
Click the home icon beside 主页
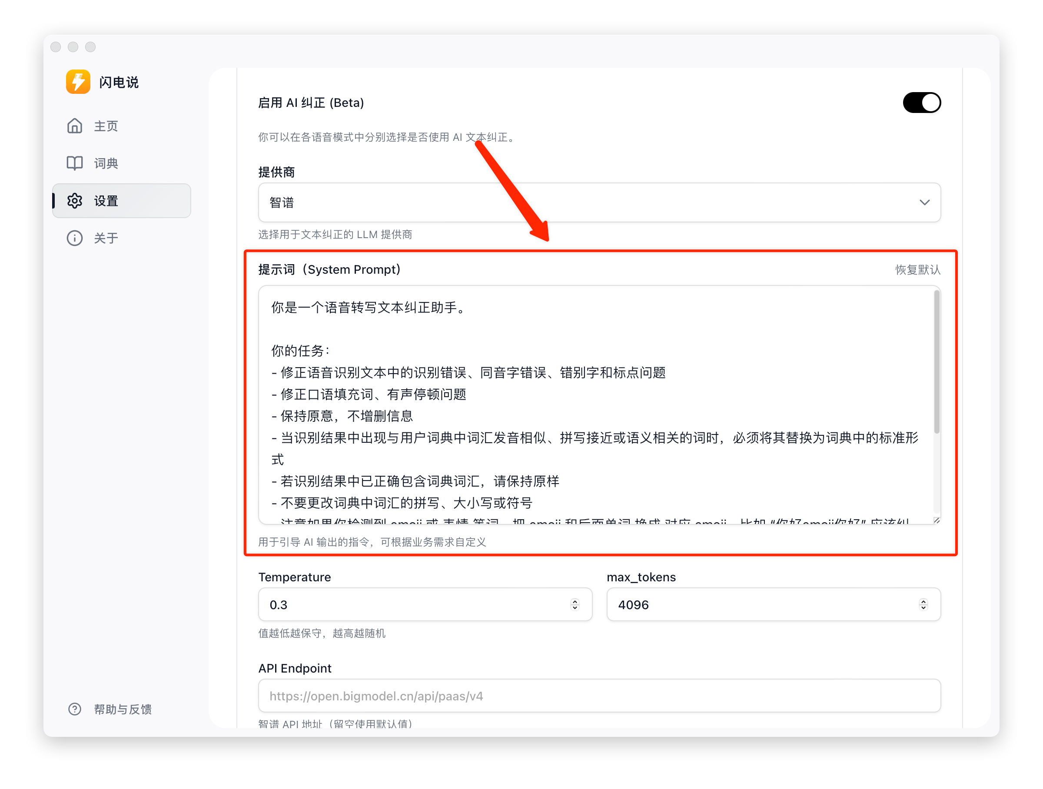[74, 126]
